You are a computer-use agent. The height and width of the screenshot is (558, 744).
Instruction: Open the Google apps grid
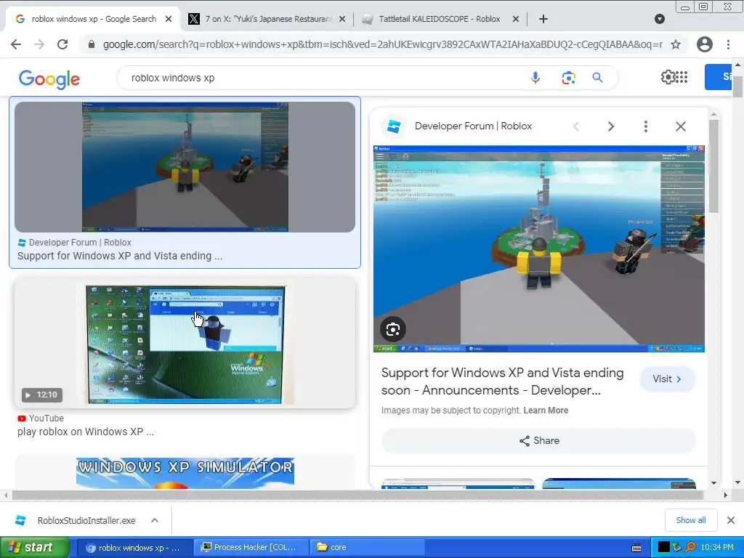tap(682, 77)
